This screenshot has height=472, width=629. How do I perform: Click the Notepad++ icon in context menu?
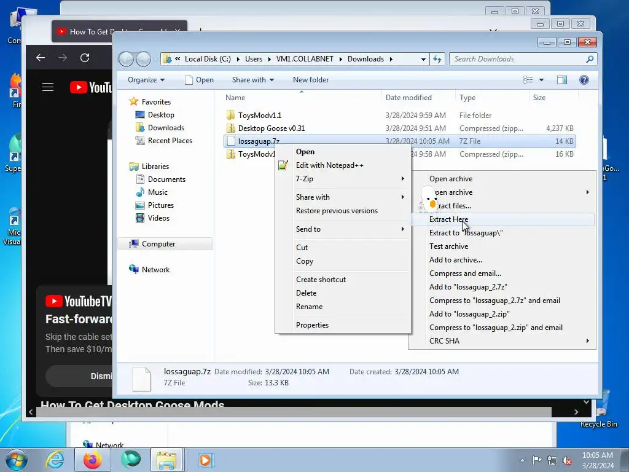(283, 165)
